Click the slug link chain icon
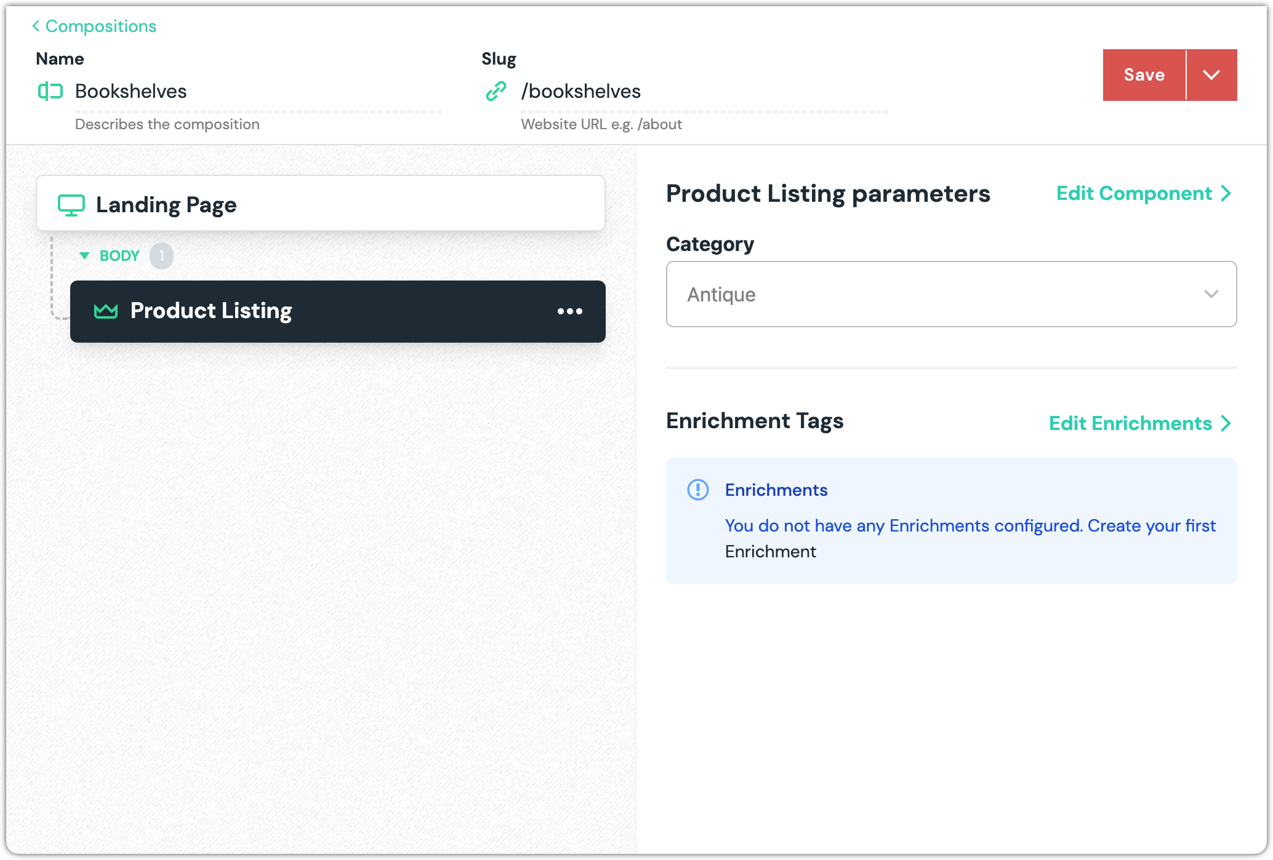The image size is (1273, 860). click(496, 92)
